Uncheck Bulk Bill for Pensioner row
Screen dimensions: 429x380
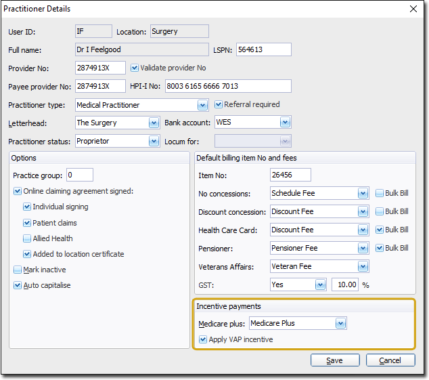[x=380, y=248]
